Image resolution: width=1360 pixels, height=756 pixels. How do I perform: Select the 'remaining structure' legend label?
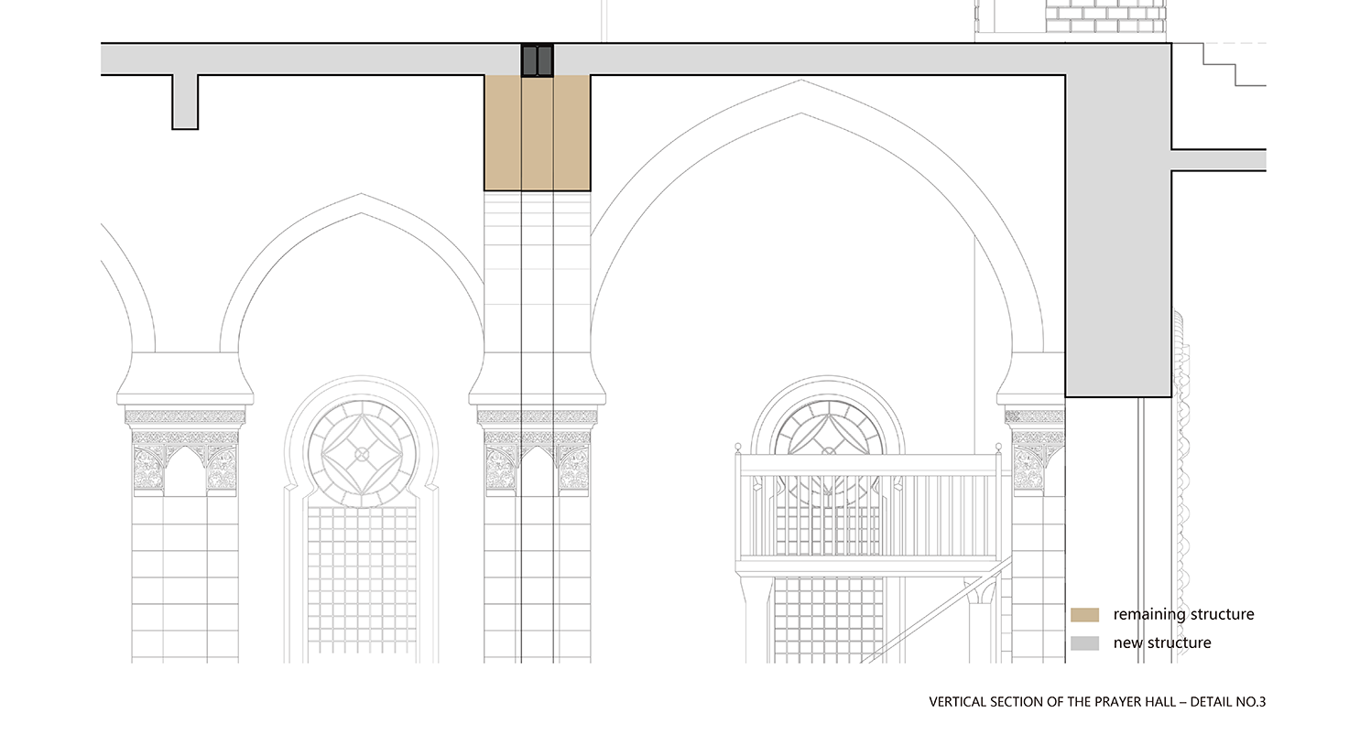click(1183, 614)
